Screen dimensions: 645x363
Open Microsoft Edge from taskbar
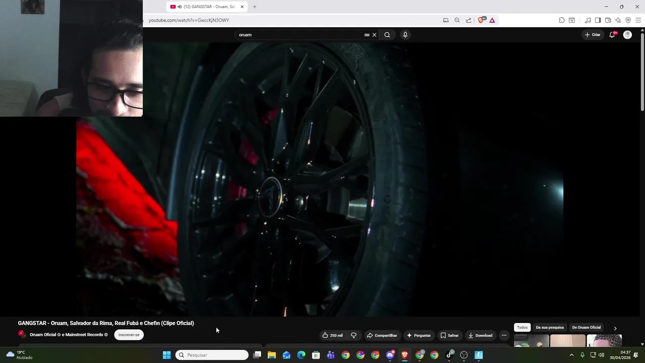point(301,355)
